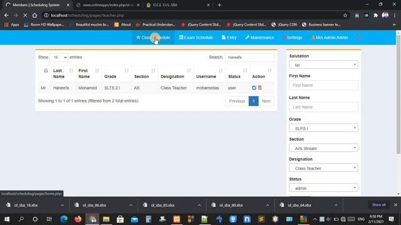Sort table by Section column

tap(145, 74)
